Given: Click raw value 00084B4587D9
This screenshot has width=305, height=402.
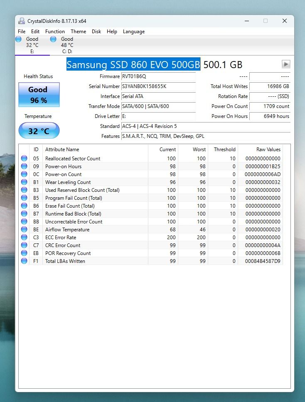Looking at the screenshot, I should pos(263,261).
